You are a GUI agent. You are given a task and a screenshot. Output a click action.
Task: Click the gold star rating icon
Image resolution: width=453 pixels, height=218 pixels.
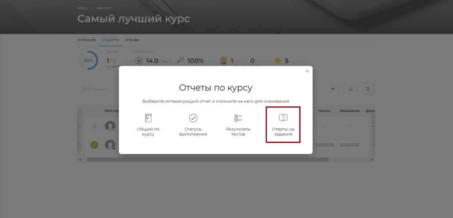coord(277,61)
